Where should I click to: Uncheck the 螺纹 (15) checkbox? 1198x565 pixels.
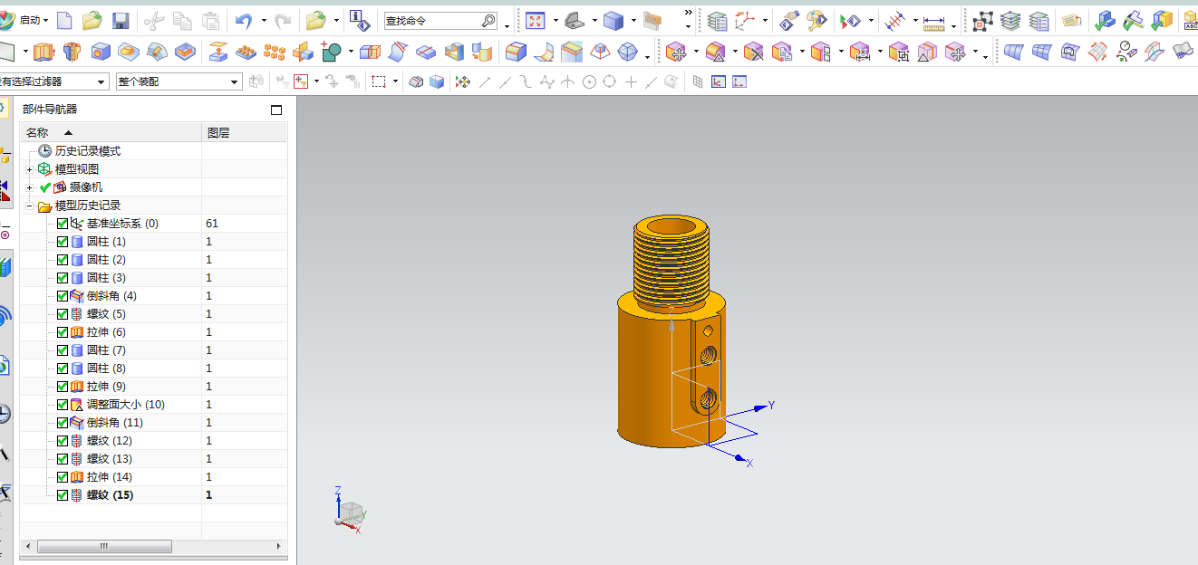point(63,495)
